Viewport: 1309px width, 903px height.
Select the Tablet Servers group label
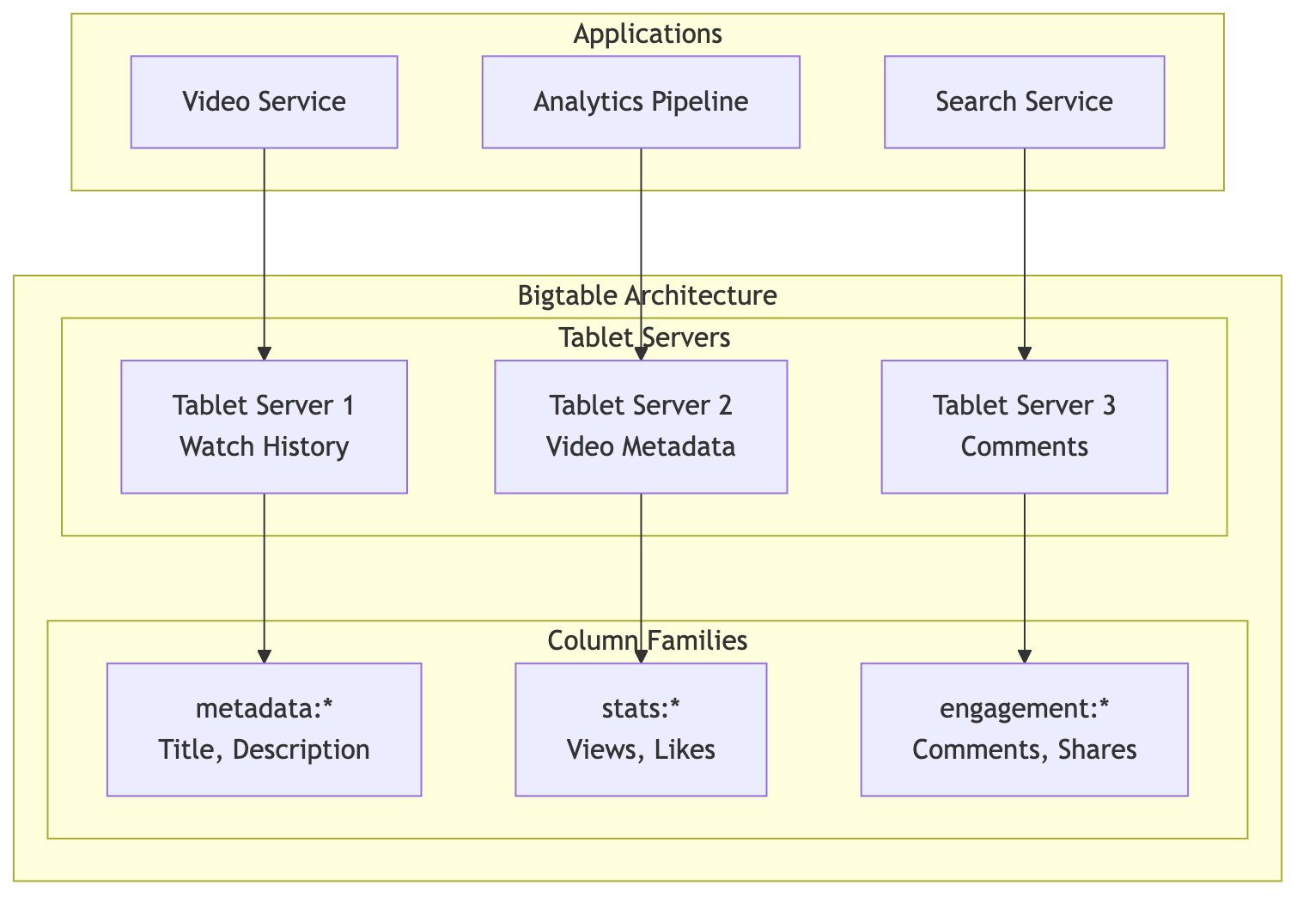point(644,338)
